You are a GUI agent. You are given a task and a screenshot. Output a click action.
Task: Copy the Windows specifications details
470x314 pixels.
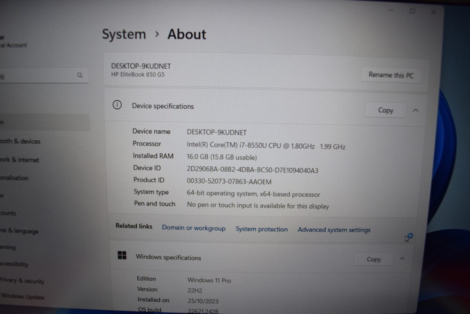click(374, 259)
